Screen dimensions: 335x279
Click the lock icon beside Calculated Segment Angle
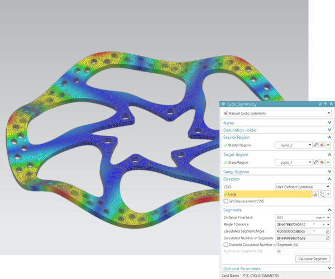(x=328, y=230)
